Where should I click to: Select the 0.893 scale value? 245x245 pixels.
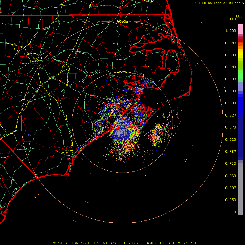[231, 55]
